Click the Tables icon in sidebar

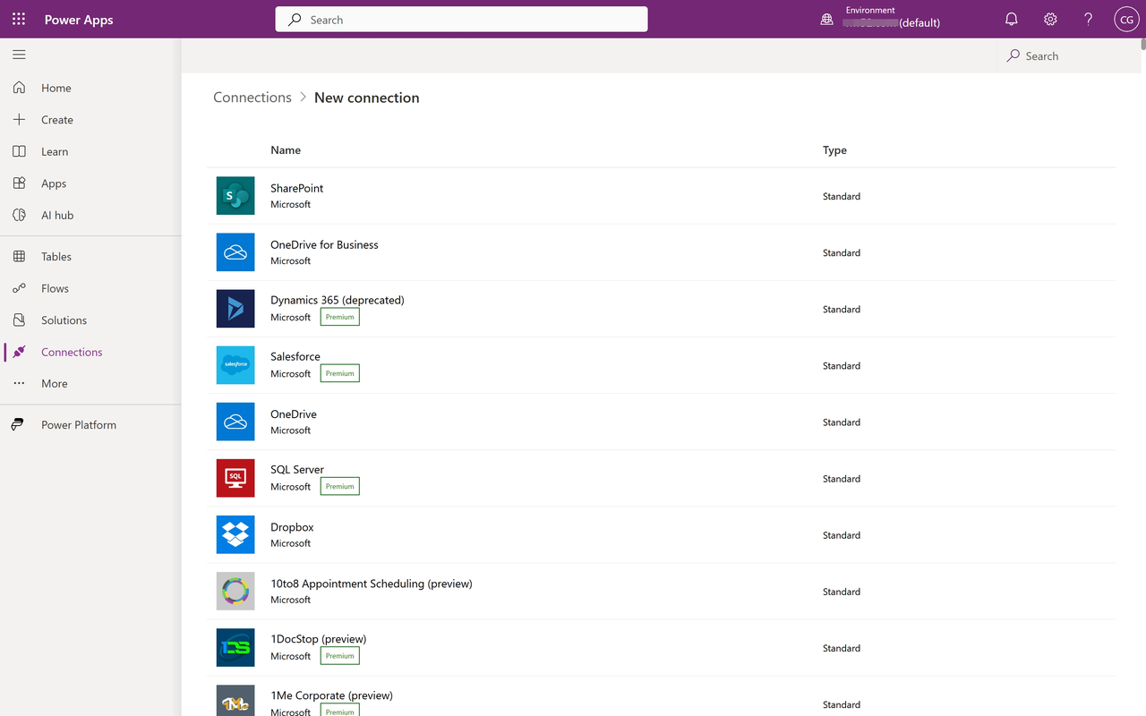coord(19,256)
